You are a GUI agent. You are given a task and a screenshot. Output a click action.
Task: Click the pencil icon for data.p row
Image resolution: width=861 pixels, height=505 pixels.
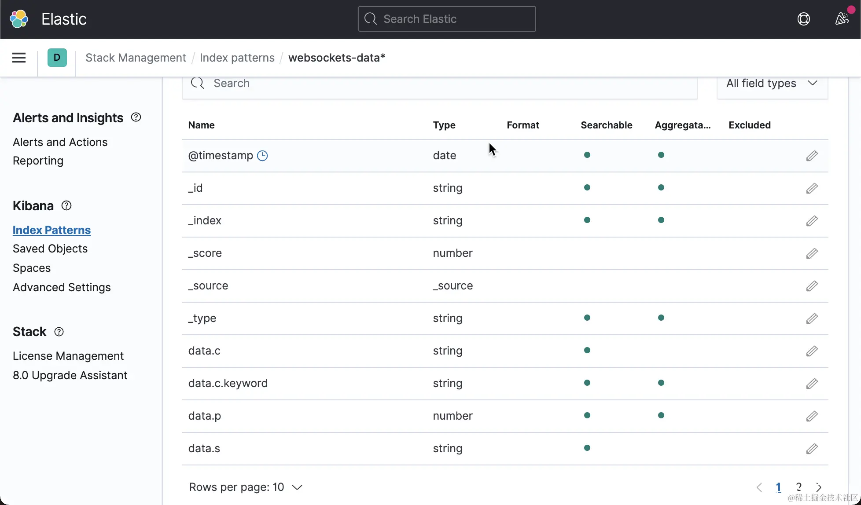[x=812, y=416]
